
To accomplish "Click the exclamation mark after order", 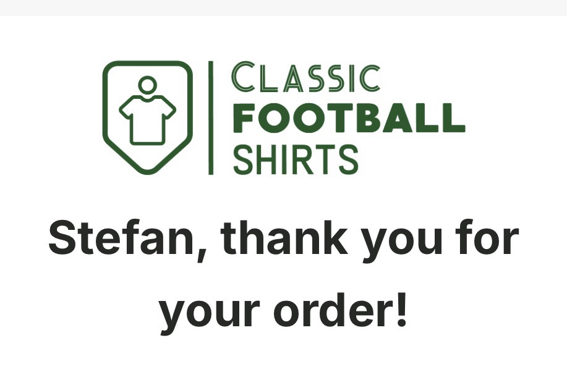I will pyautogui.click(x=400, y=311).
